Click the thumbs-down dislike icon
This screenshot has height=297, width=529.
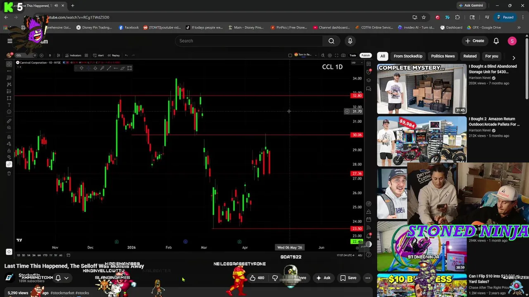pos(275,278)
